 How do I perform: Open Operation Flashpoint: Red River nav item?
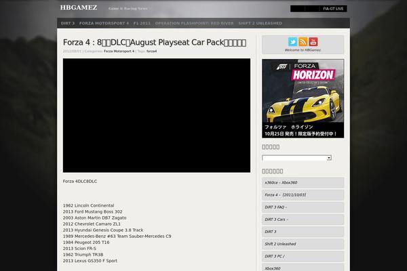194,23
